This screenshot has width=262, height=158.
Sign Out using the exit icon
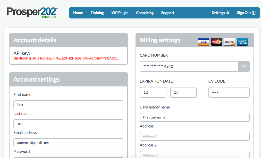[246, 13]
